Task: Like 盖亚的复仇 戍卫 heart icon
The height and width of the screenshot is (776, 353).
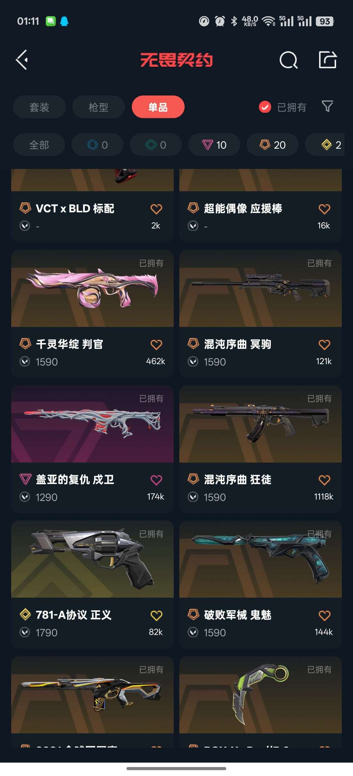Action: [156, 480]
